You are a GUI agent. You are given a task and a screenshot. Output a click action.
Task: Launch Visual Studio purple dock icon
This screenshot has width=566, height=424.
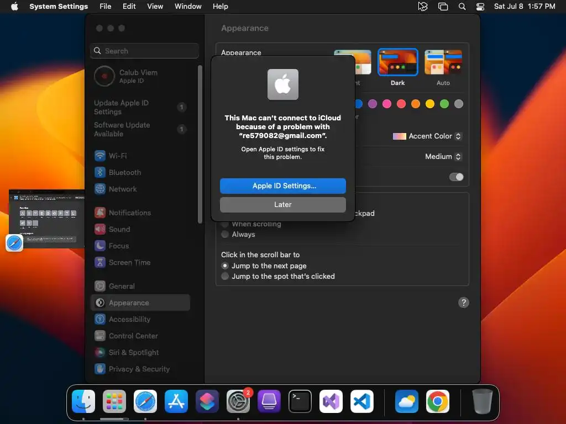tap(331, 401)
